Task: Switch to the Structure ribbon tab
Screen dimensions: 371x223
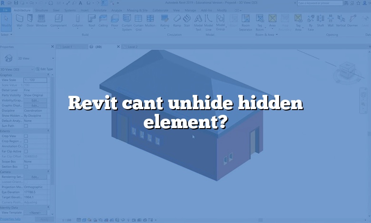Action: point(41,10)
